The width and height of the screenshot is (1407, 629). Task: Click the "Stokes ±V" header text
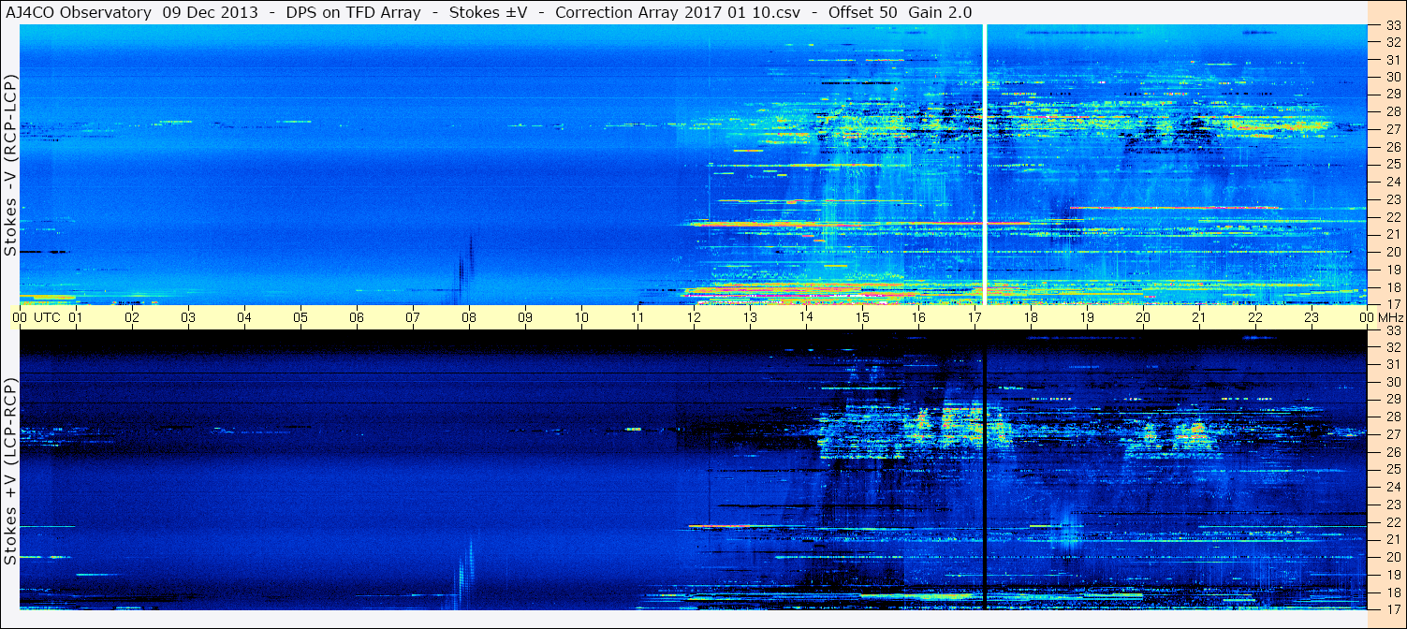point(491,12)
